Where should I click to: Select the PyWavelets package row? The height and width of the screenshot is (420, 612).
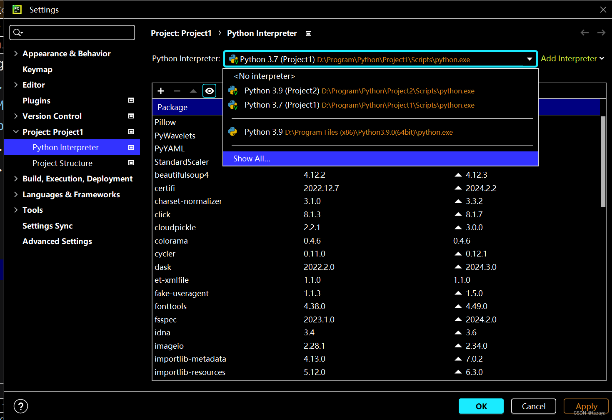187,136
